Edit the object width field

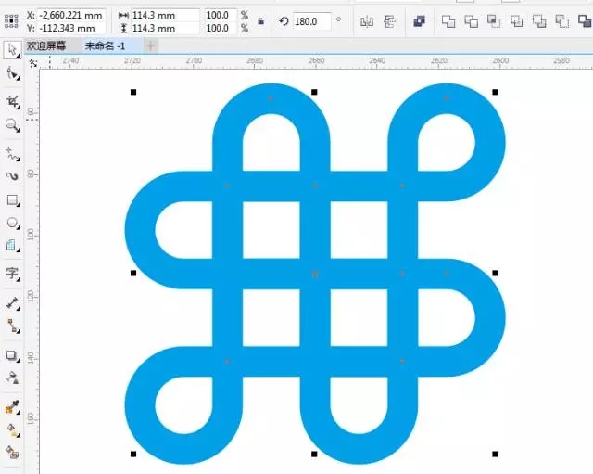point(164,15)
